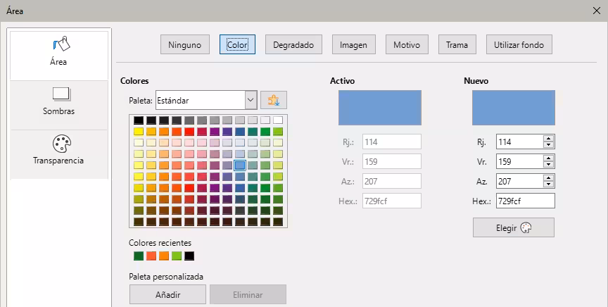Pick the orange-red recent color
Viewport: 608px width, 307px height.
[151, 256]
